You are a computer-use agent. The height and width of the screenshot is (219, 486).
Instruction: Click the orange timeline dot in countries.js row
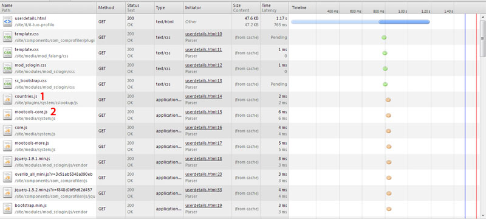click(388, 100)
